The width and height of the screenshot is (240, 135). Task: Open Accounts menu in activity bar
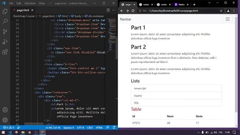coord(5,110)
